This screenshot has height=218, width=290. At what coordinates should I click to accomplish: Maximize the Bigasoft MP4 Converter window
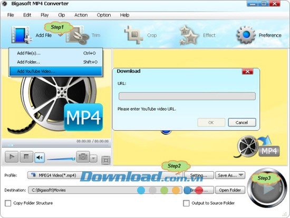pyautogui.click(x=264, y=4)
